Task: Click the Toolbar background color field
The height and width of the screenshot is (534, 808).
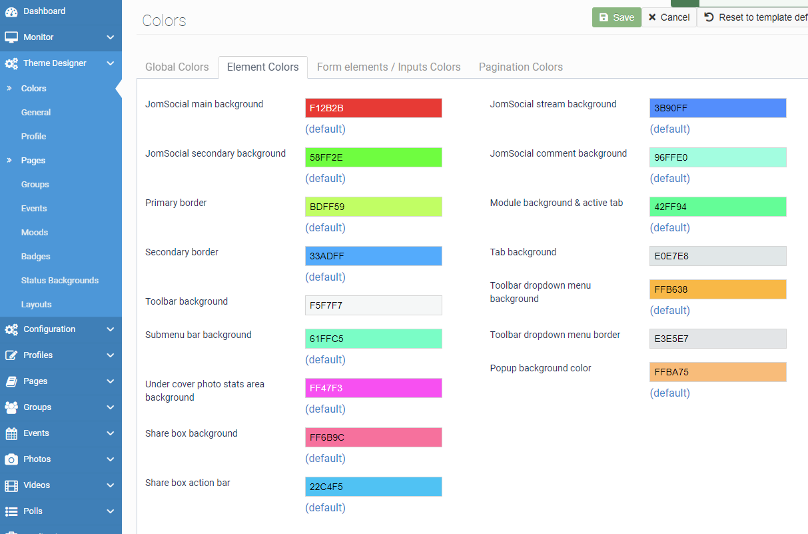Action: tap(373, 305)
